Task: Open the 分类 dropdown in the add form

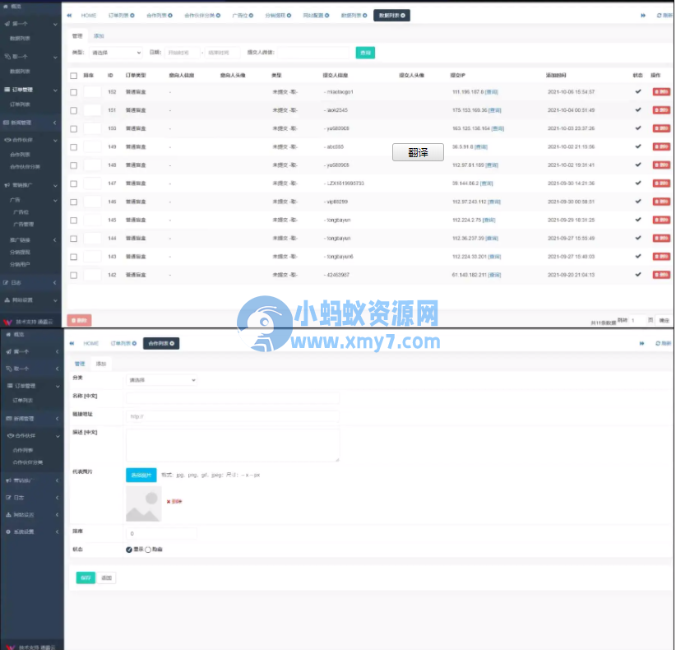Action: click(x=161, y=381)
